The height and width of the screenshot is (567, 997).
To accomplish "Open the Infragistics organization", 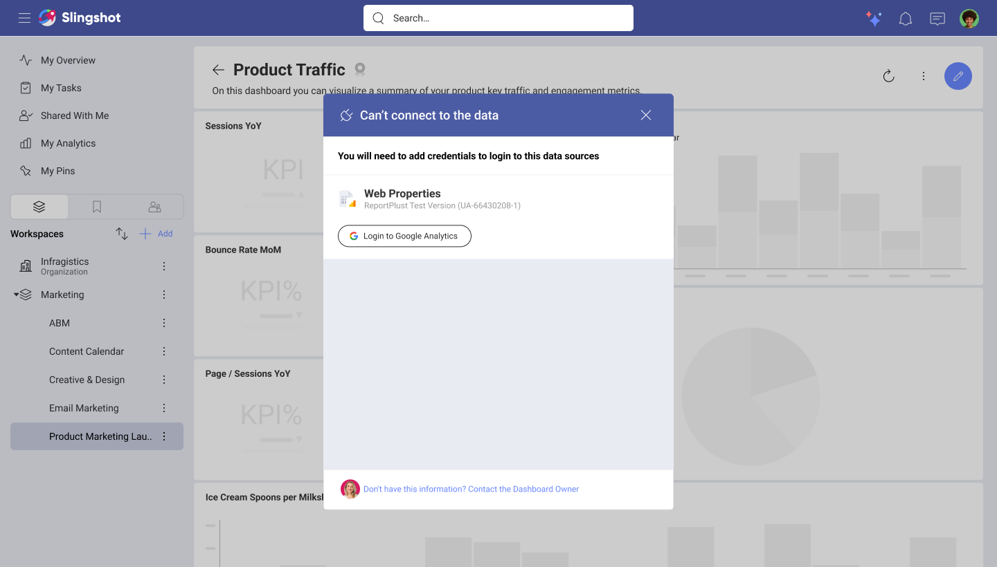I will 64,266.
